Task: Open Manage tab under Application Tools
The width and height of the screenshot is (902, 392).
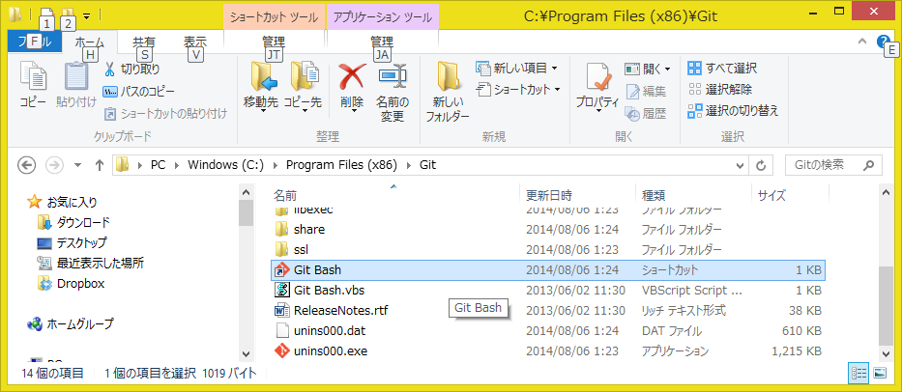Action: [x=382, y=42]
